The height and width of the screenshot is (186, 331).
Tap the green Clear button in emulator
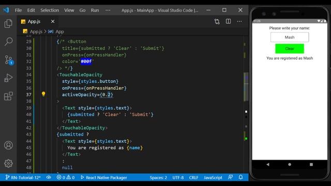[x=290, y=49]
